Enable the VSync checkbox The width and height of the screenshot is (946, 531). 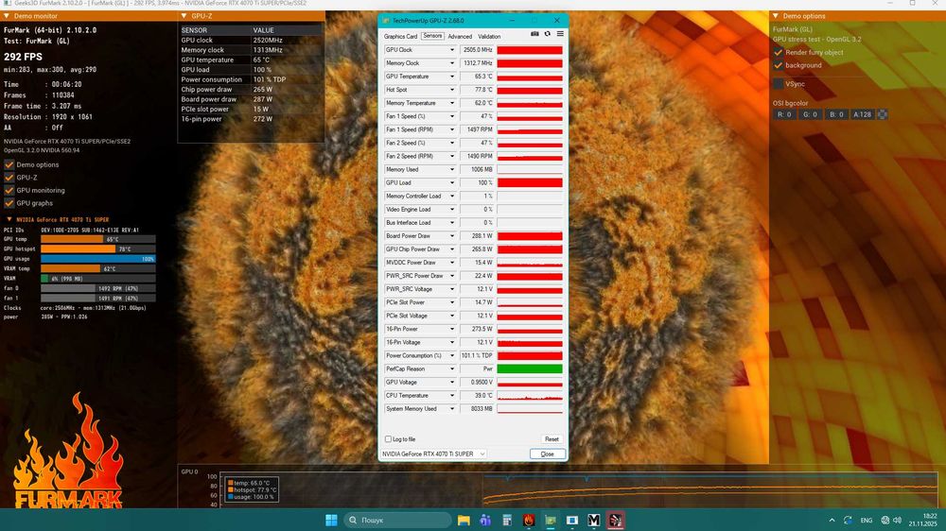(x=779, y=84)
